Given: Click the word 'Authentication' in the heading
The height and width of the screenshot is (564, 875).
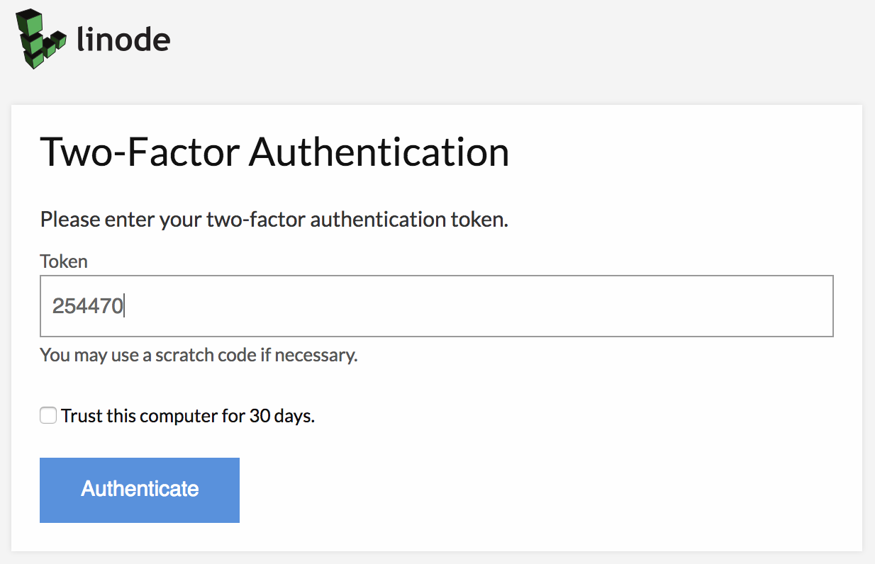Looking at the screenshot, I should 379,152.
